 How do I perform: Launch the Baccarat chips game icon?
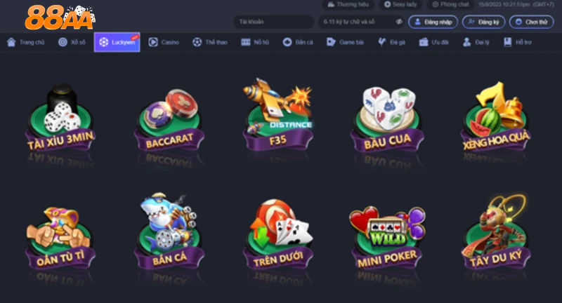coord(169,120)
